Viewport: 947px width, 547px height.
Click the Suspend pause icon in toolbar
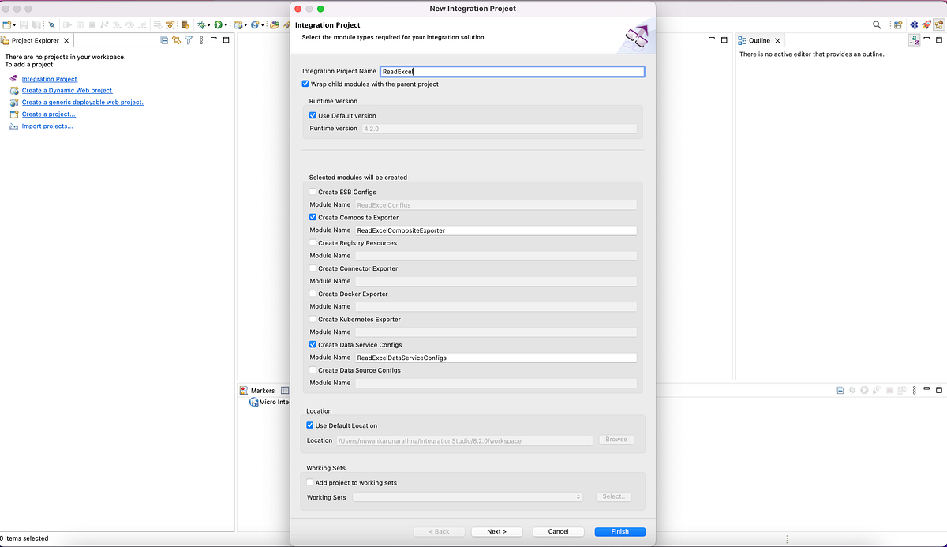pyautogui.click(x=80, y=25)
